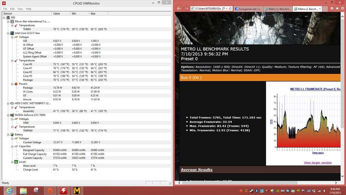This screenshot has height=195, width=346.
Task: Click the address bar in Internet Explorer
Action: pos(210,9)
